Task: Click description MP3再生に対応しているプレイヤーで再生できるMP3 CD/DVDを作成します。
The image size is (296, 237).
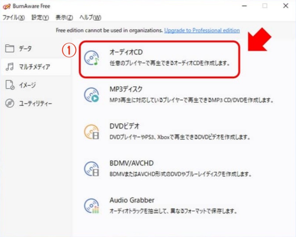Action: 191,100
